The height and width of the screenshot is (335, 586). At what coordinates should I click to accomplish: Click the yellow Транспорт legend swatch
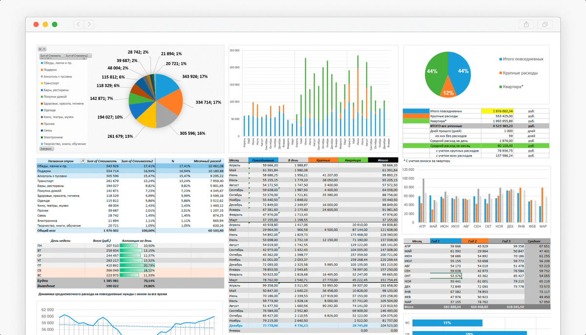(x=41, y=84)
